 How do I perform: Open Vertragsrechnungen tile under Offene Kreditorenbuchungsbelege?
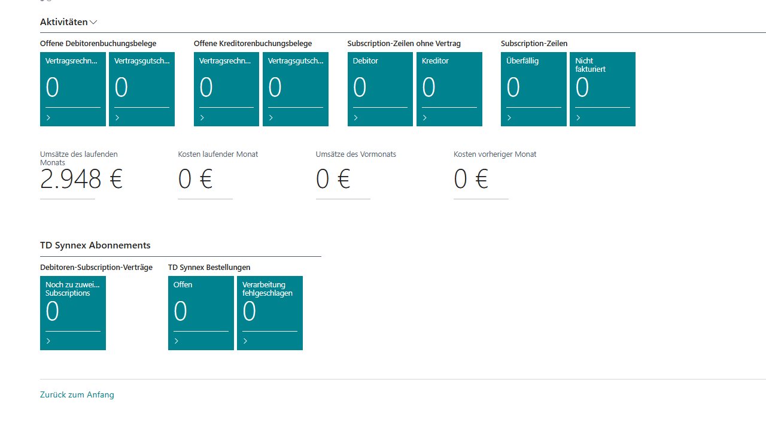coord(226,89)
